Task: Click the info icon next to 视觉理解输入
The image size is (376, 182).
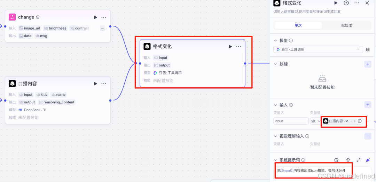Action: [307, 136]
